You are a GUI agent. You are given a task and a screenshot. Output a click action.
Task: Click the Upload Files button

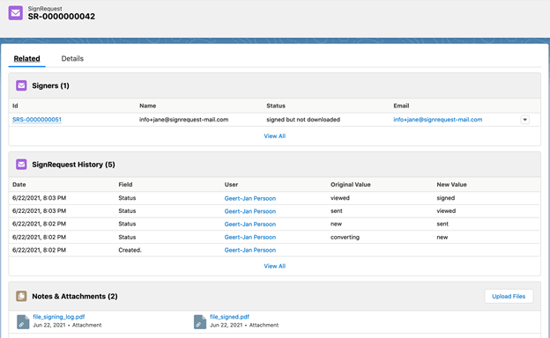(509, 297)
